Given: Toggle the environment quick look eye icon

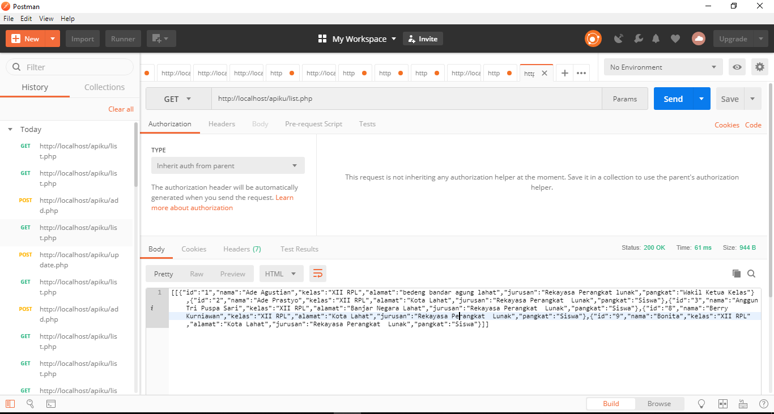Looking at the screenshot, I should click(737, 67).
